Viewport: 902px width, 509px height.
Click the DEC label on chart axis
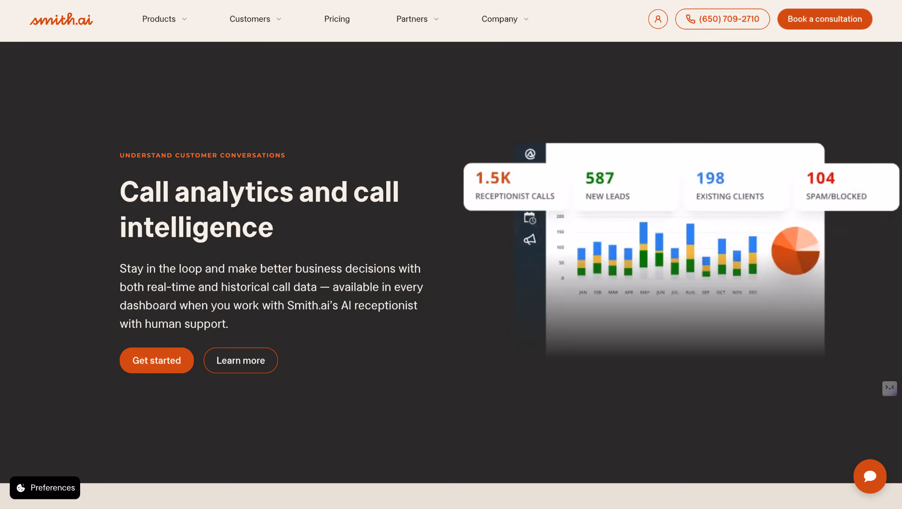[753, 292]
